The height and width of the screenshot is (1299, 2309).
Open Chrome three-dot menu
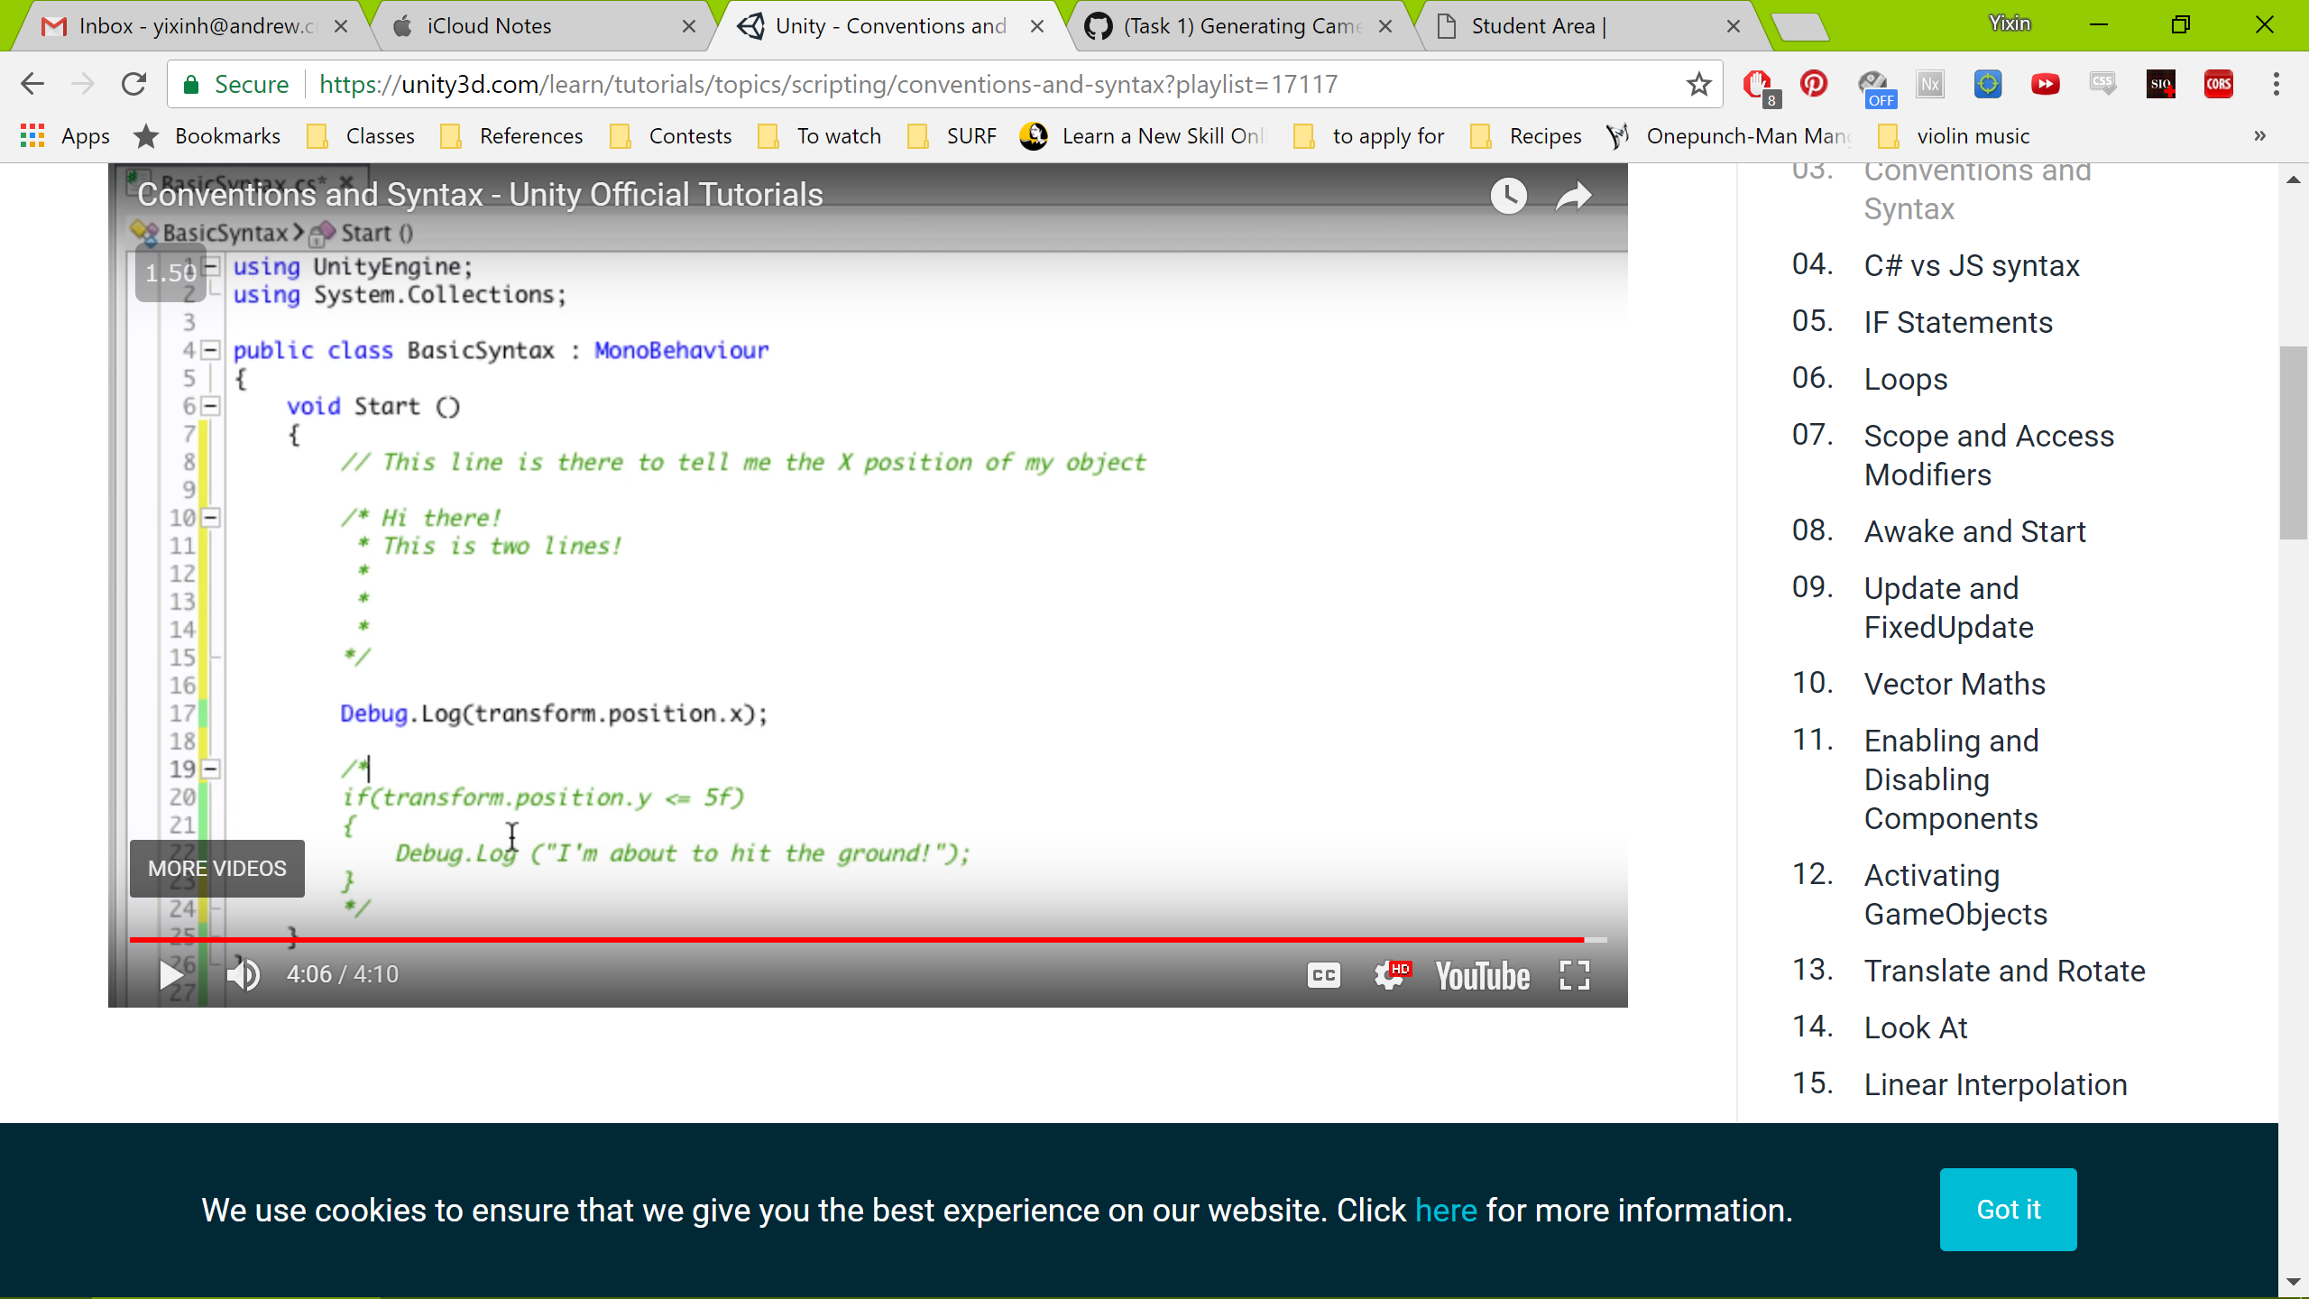2277,84
